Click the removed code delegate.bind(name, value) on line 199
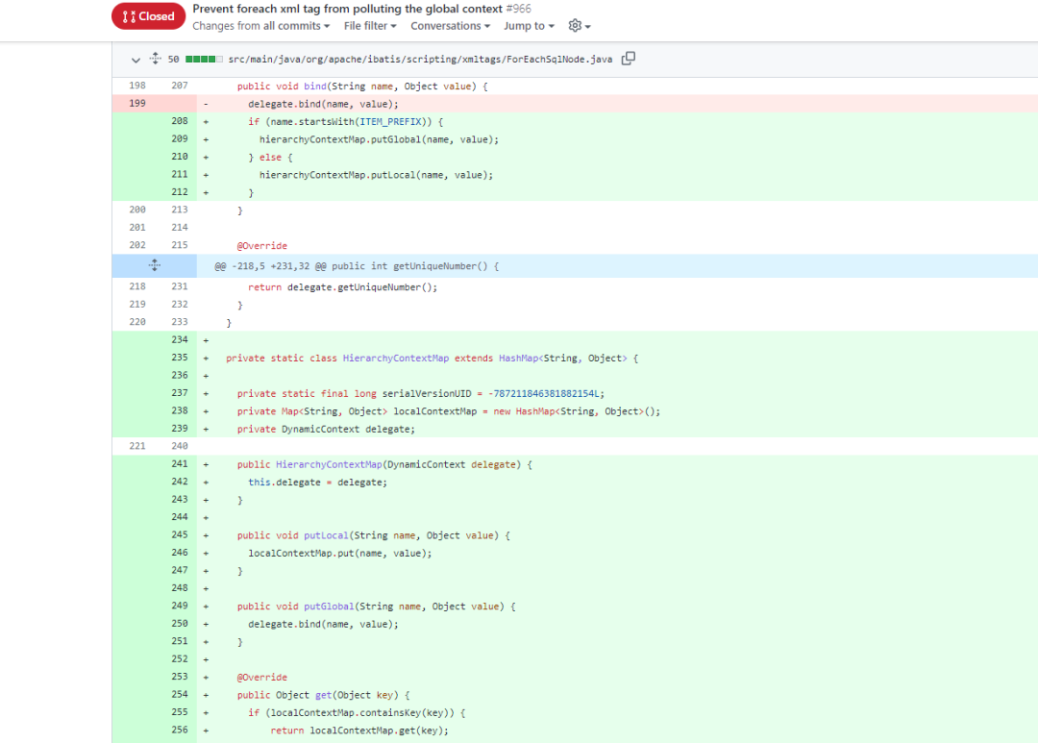Screen dimensions: 1038x743 pos(323,104)
